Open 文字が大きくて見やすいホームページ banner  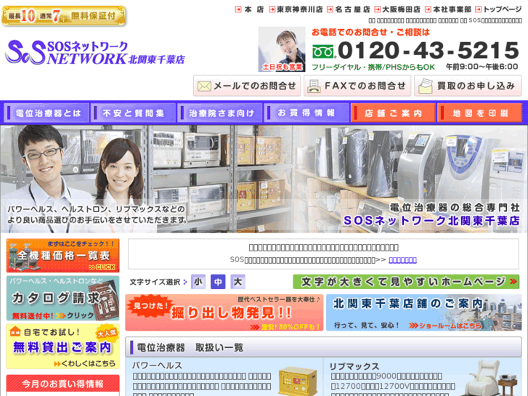click(x=406, y=282)
